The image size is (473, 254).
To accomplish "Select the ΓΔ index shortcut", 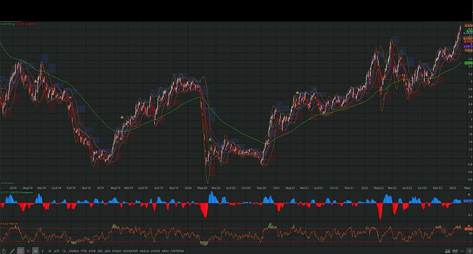I will pos(64,251).
